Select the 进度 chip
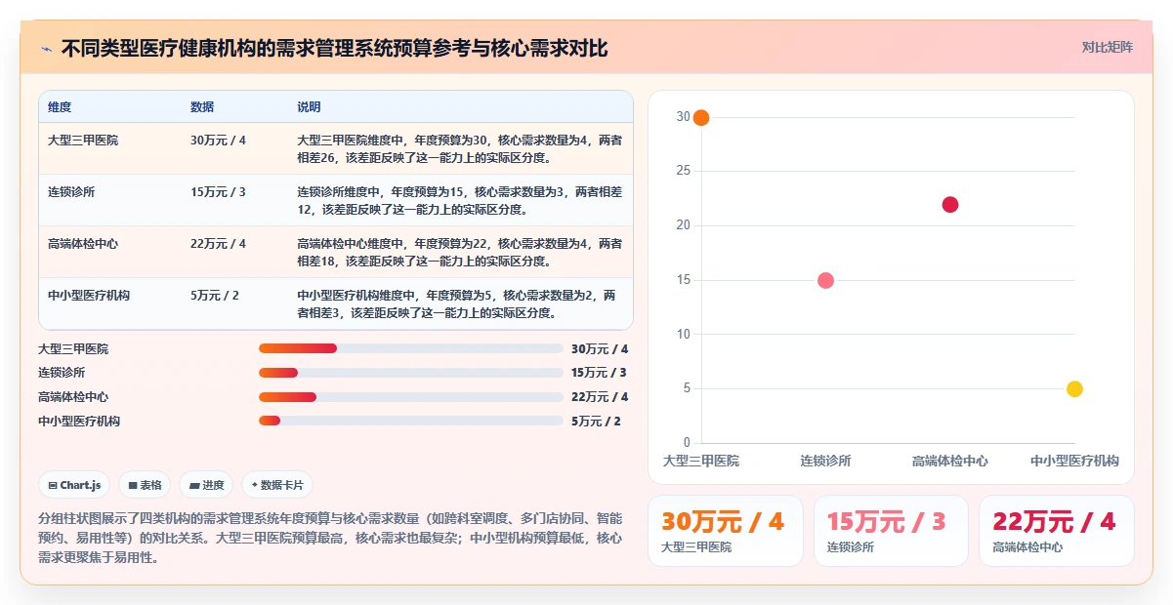 coord(206,485)
